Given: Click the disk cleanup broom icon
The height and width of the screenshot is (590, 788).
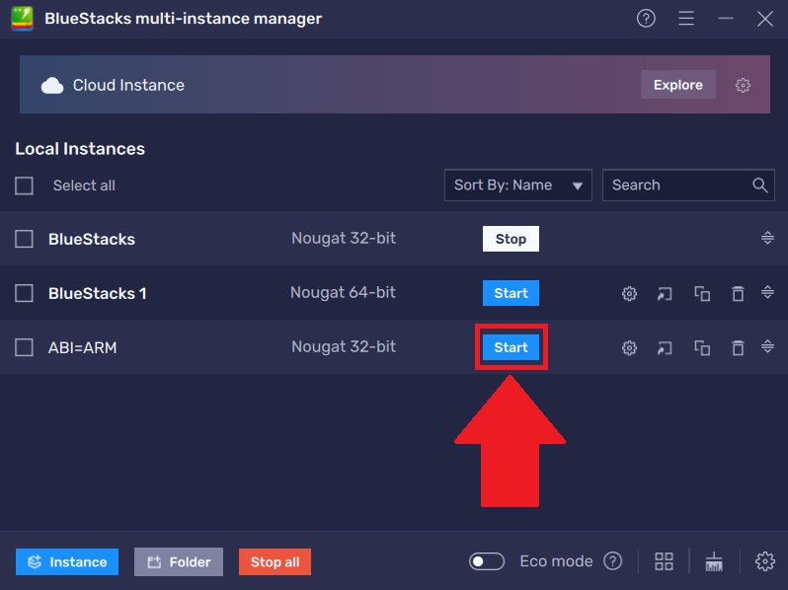Looking at the screenshot, I should (714, 561).
